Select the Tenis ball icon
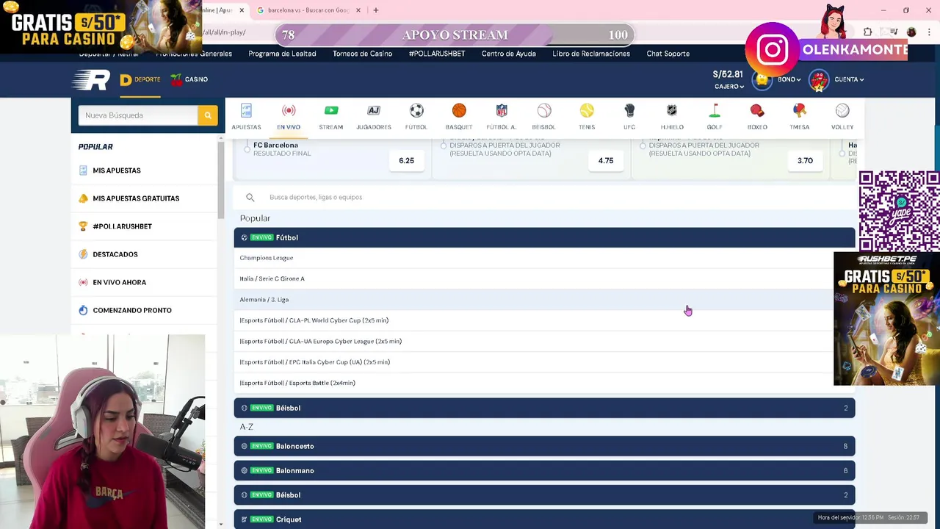This screenshot has height=529, width=940. pos(587,111)
